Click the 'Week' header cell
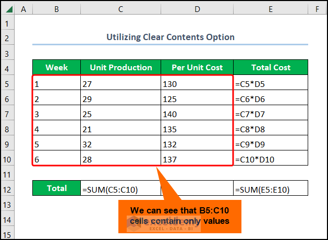328x240 pixels. [x=56, y=68]
